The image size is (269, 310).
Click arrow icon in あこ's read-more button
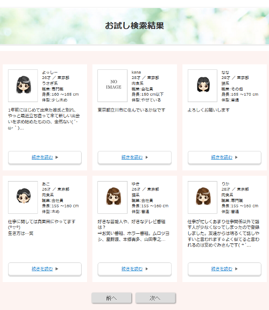(57, 269)
